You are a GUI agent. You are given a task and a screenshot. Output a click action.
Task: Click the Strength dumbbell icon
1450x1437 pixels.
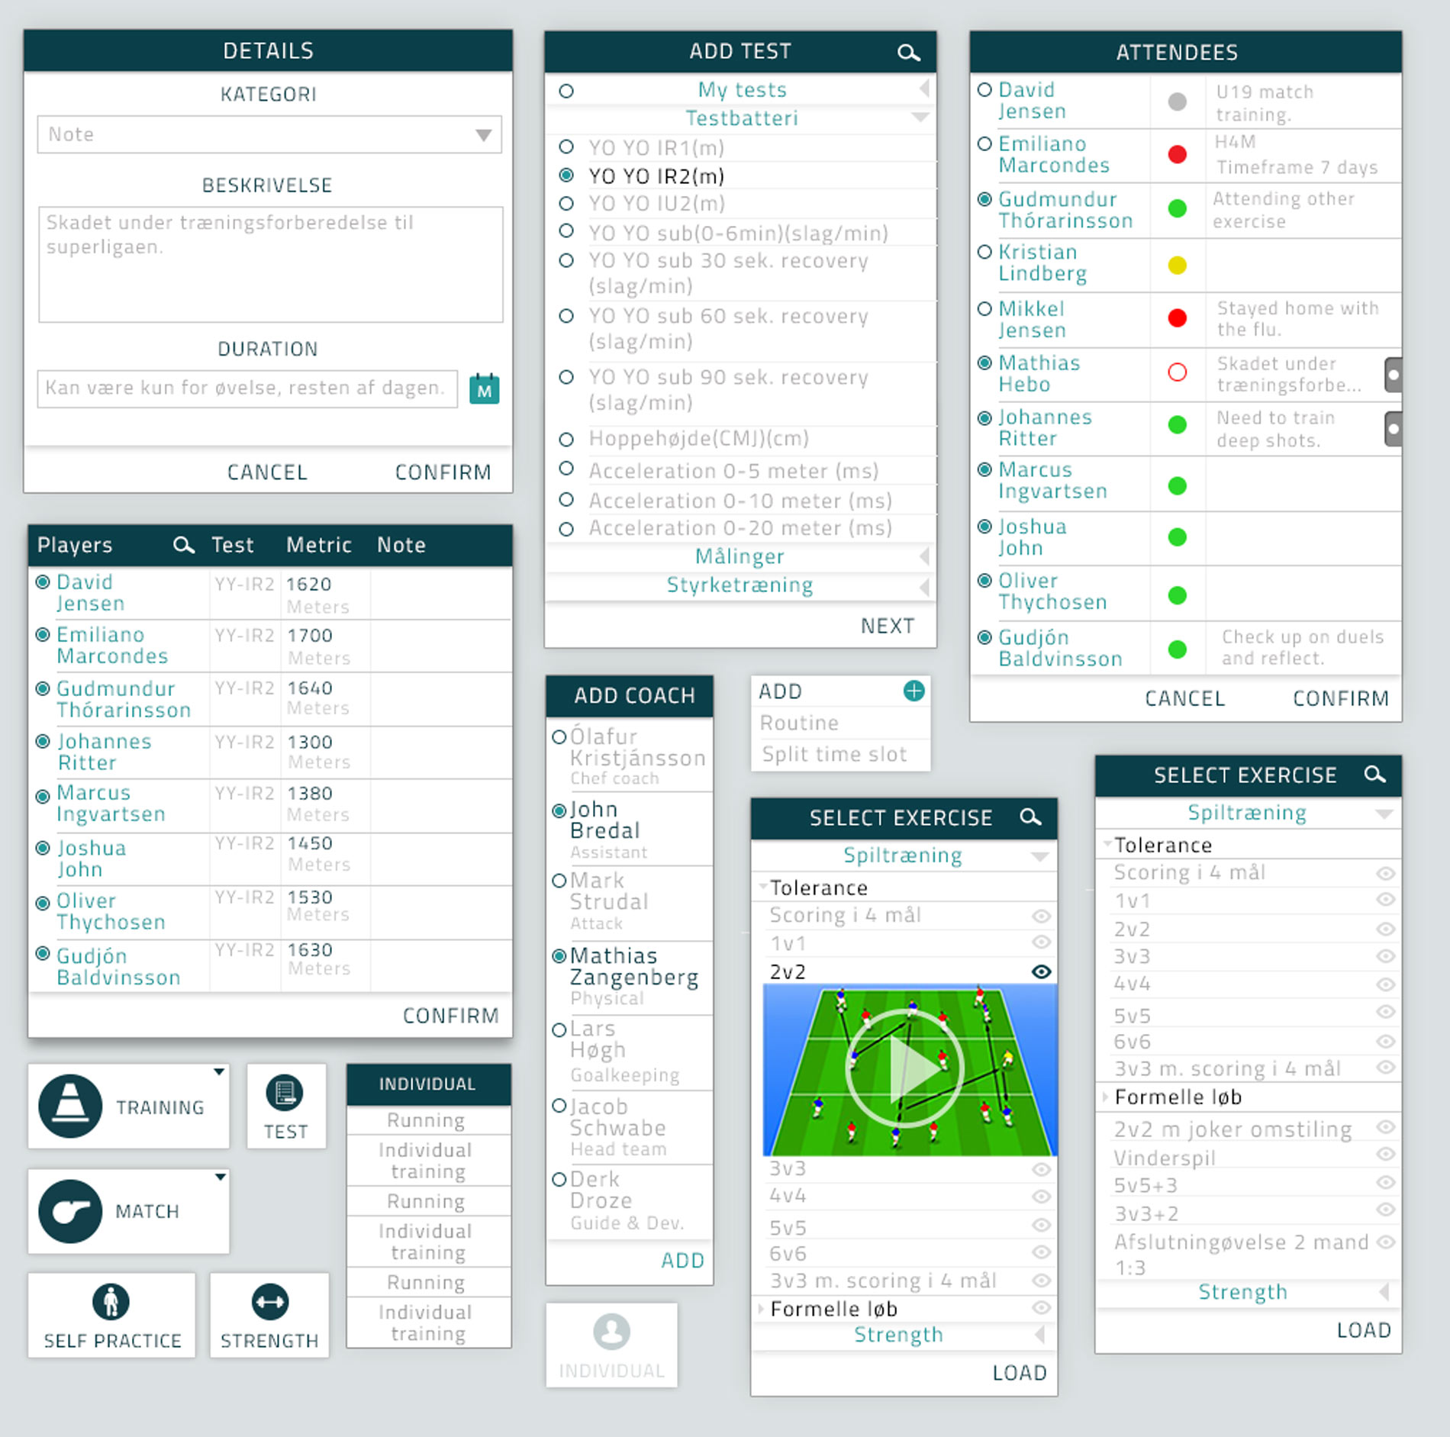click(269, 1302)
